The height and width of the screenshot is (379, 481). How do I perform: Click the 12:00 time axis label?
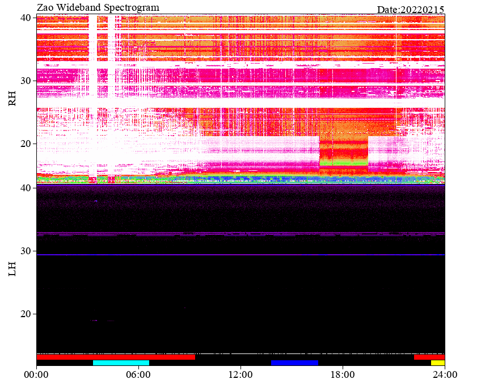click(241, 374)
